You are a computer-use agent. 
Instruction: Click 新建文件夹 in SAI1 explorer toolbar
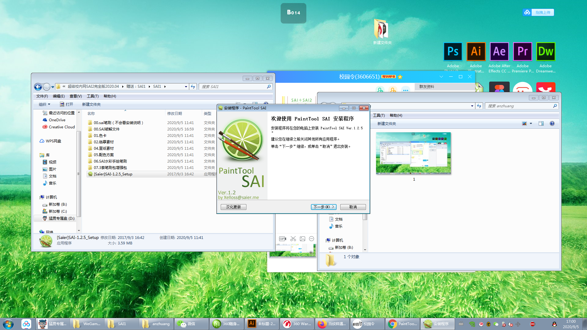tap(91, 105)
